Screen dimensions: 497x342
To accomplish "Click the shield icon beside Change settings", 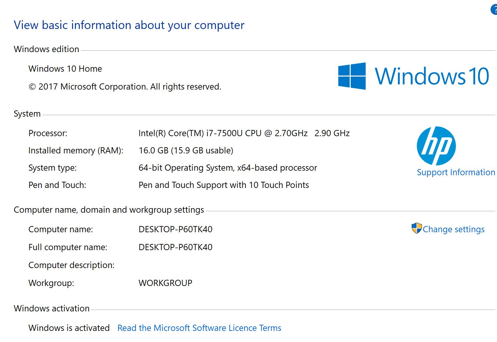I will click(x=417, y=228).
